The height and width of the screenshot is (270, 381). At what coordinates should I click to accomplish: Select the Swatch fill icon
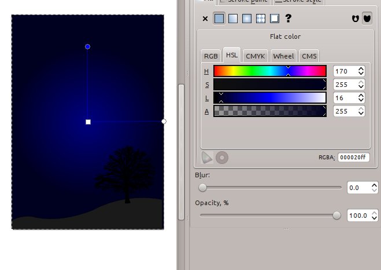(x=274, y=19)
